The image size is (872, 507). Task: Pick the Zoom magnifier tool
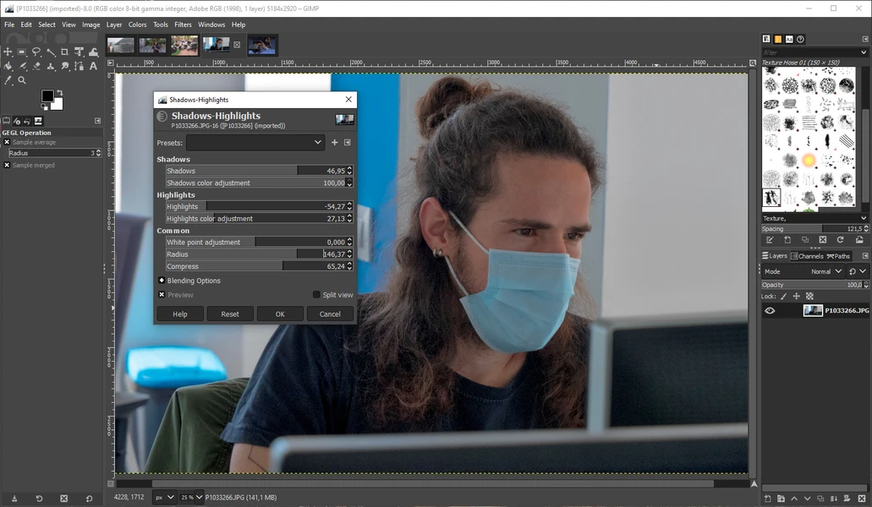click(22, 80)
